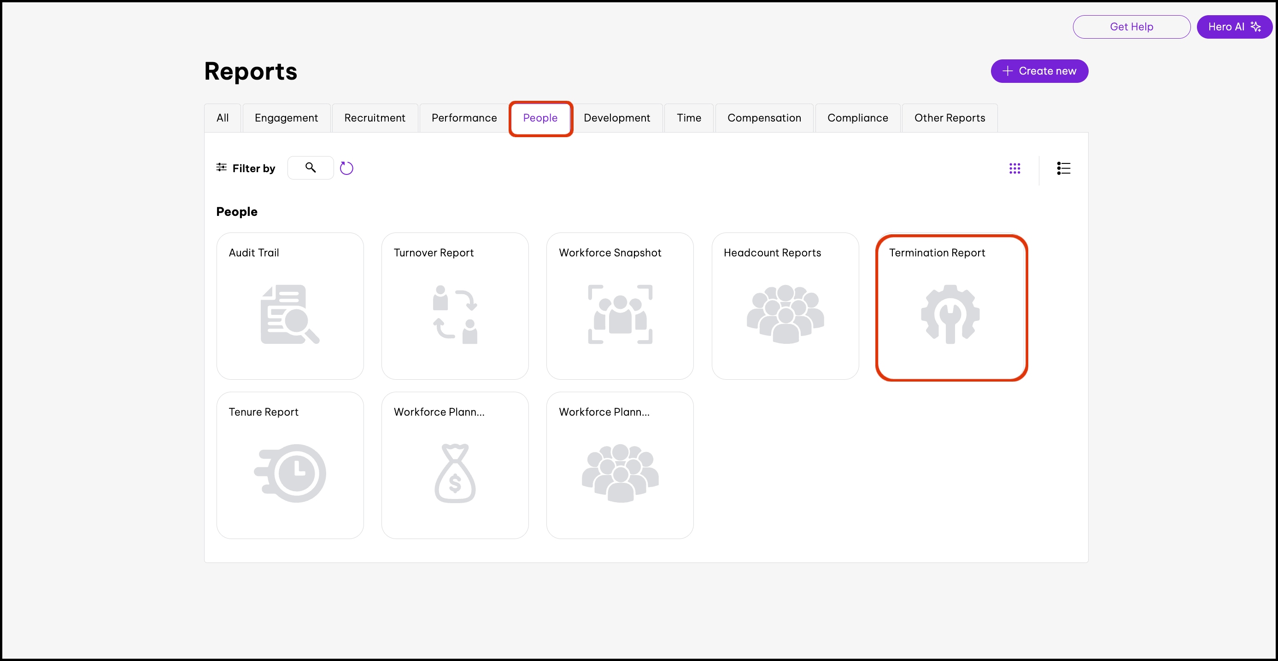Viewport: 1278px width, 661px height.
Task: Open Turnover Report card icon
Action: pos(454,314)
